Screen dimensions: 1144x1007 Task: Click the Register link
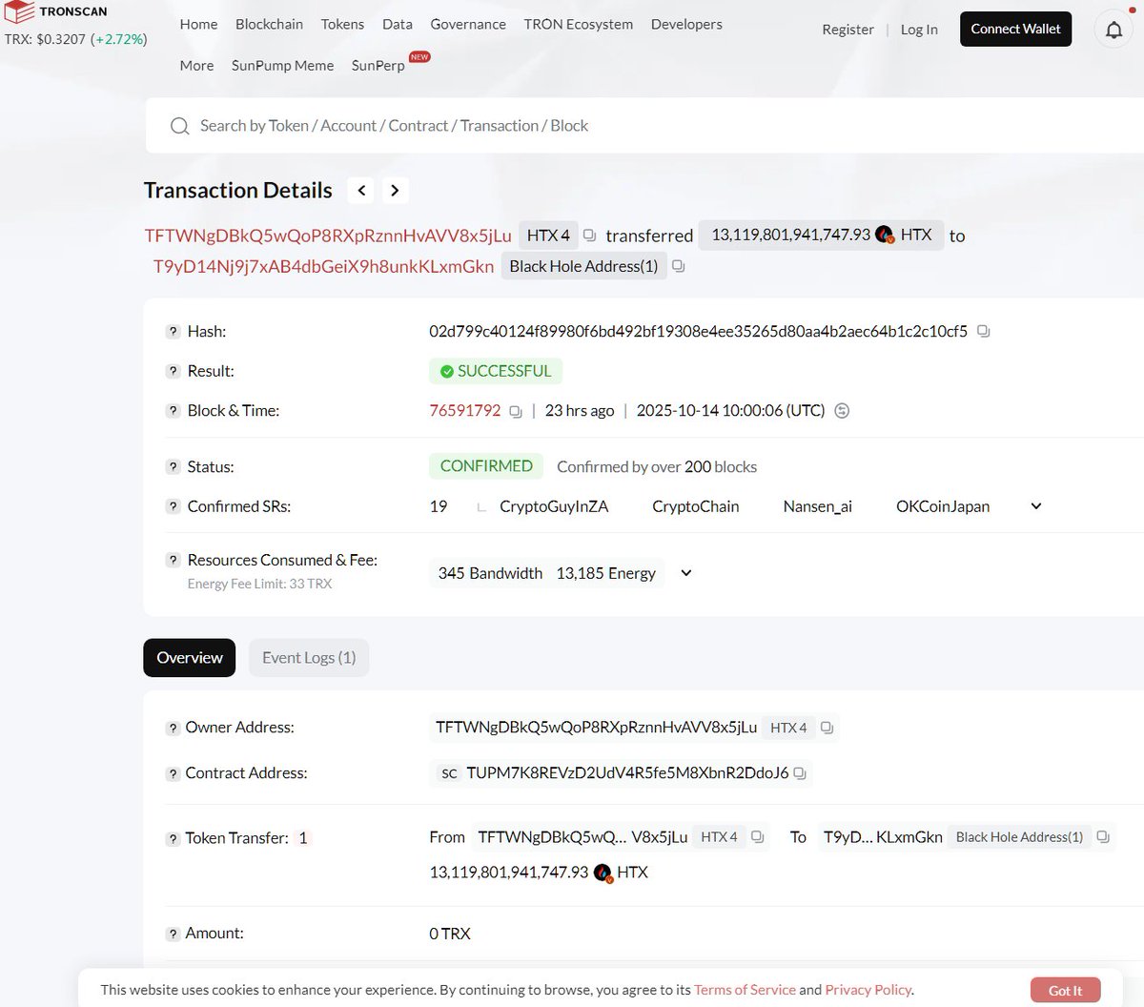tap(848, 30)
